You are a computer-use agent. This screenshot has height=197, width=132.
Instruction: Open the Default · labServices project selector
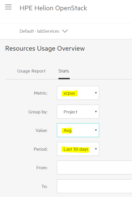[44, 31]
